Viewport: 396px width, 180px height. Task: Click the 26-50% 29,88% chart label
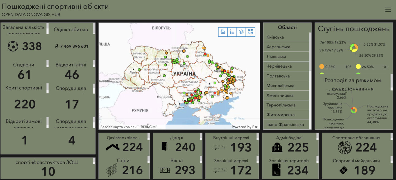[x=371, y=55]
